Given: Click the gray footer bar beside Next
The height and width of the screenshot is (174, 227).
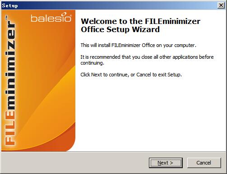Looking at the screenshot, I should [x=75, y=163].
